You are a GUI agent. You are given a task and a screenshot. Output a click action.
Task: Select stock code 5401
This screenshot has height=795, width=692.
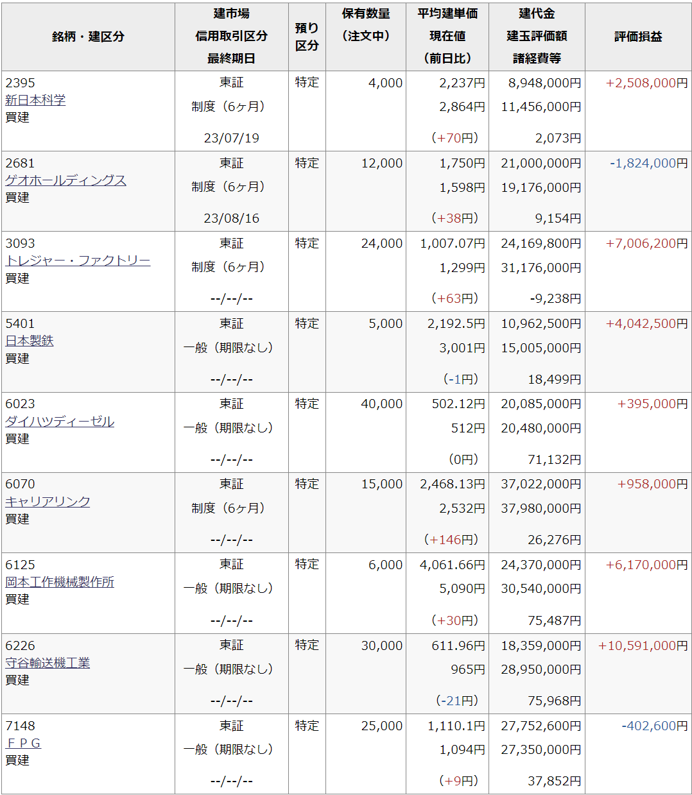coord(20,323)
